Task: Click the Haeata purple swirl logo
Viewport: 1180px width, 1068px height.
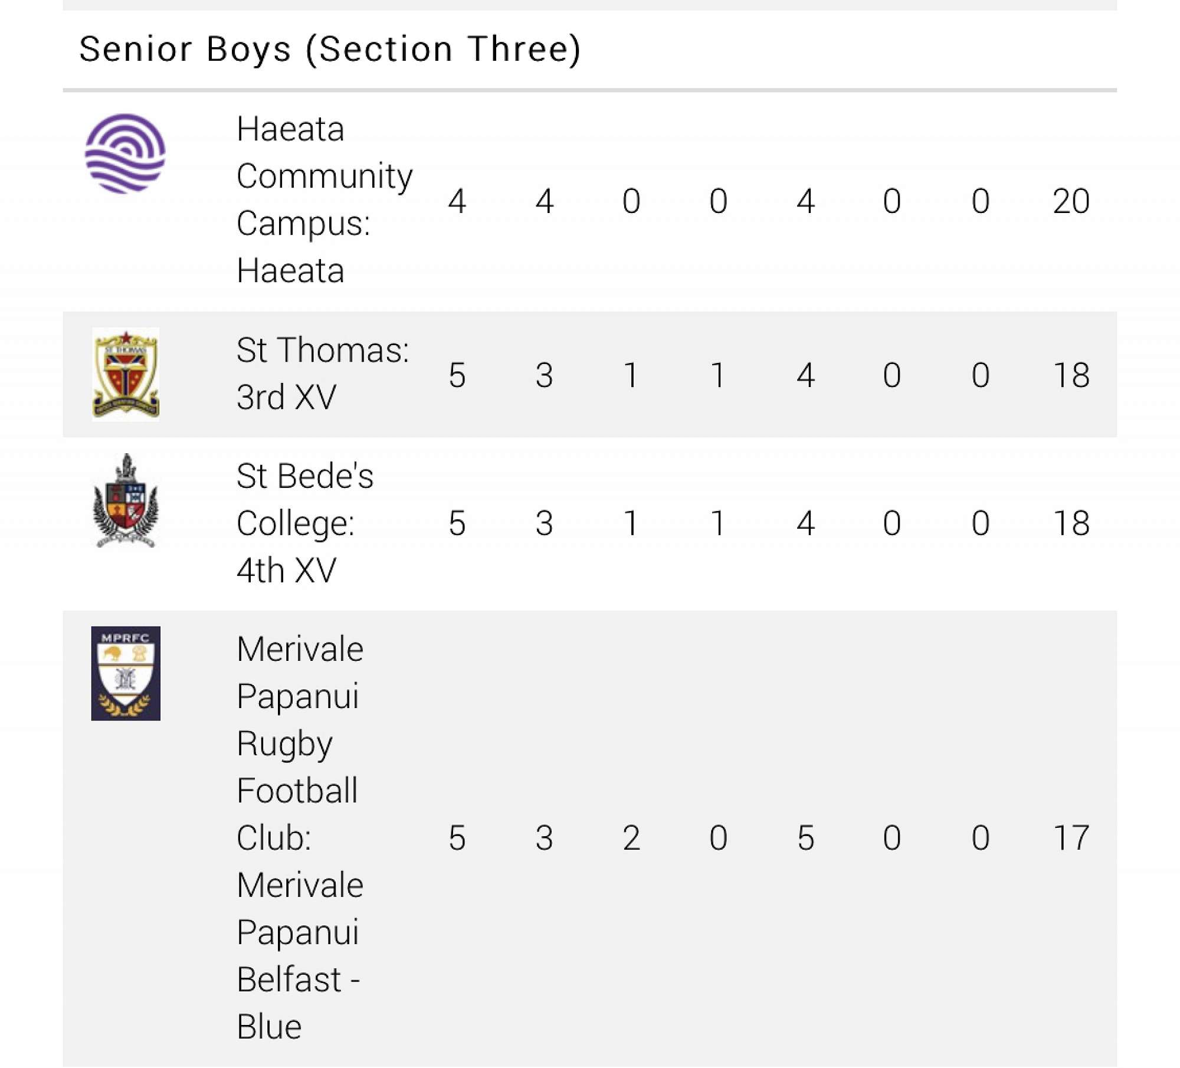Action: coord(125,154)
